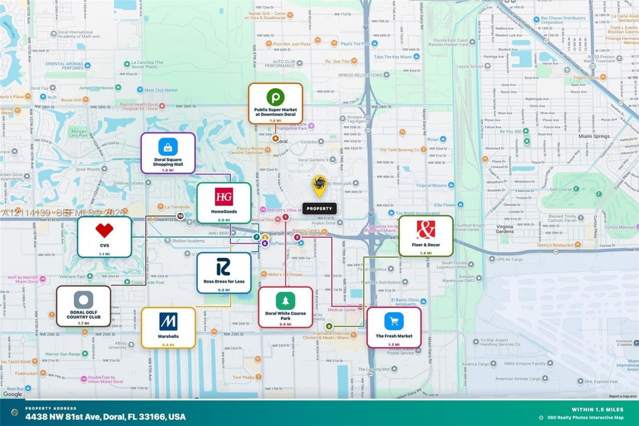Select The Tank Brewing Co label
639x426 pixels.
(x=399, y=149)
